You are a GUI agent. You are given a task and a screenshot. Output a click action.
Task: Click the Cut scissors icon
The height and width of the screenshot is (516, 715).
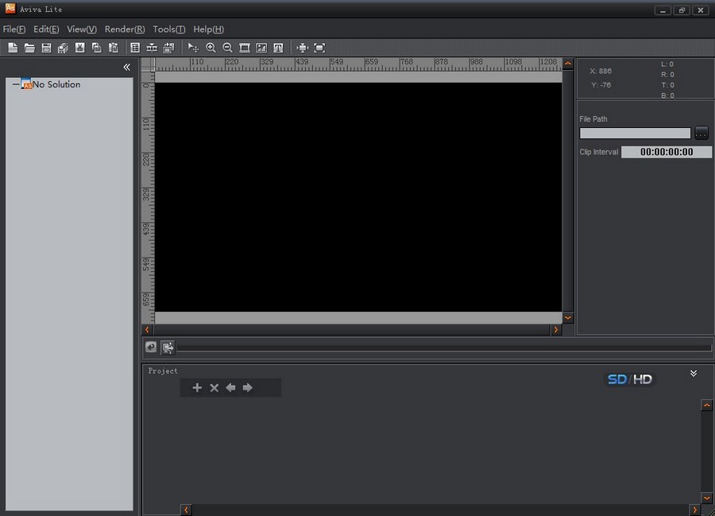click(x=79, y=48)
